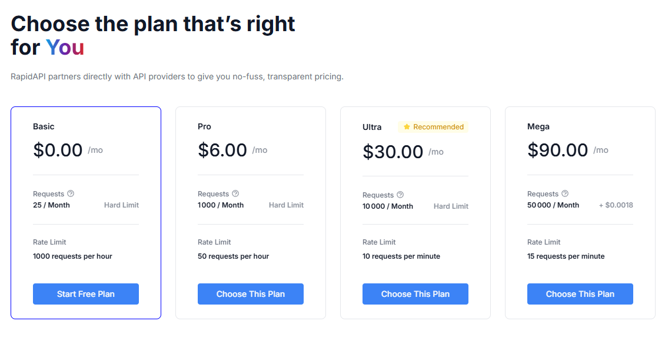Click the Mega overage + $0.0018 label
Viewport: 665px width, 341px height.
616,205
